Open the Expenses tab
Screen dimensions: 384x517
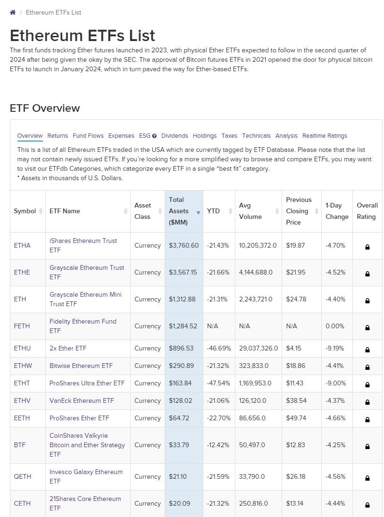121,136
